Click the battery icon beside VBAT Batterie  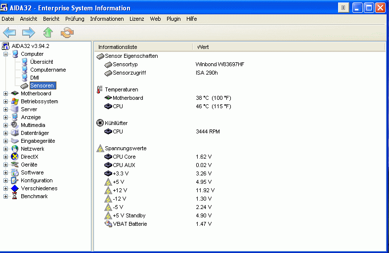click(x=108, y=224)
